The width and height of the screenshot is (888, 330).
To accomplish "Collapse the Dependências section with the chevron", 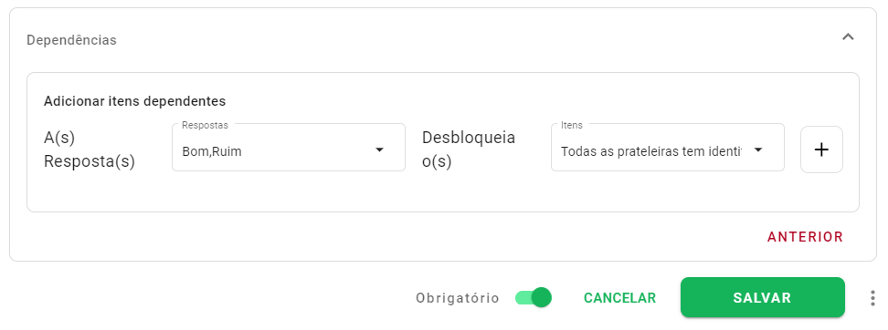I will pos(848,38).
